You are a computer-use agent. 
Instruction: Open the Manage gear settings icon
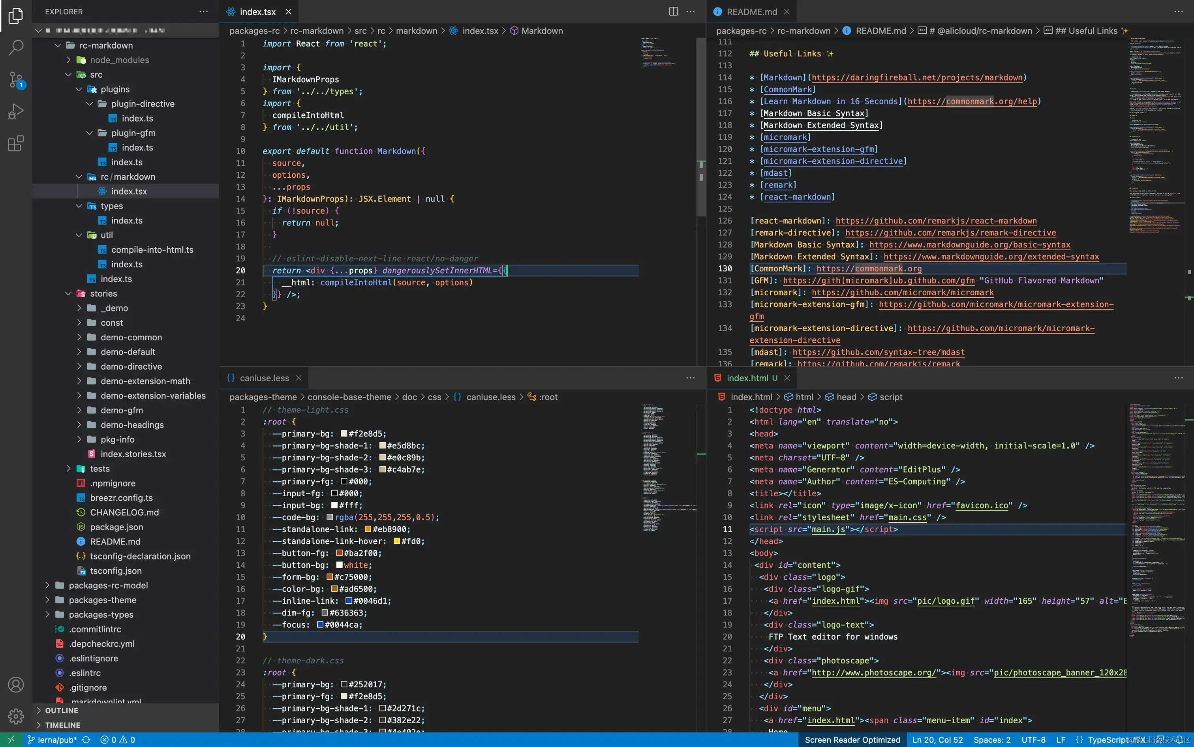(x=16, y=716)
